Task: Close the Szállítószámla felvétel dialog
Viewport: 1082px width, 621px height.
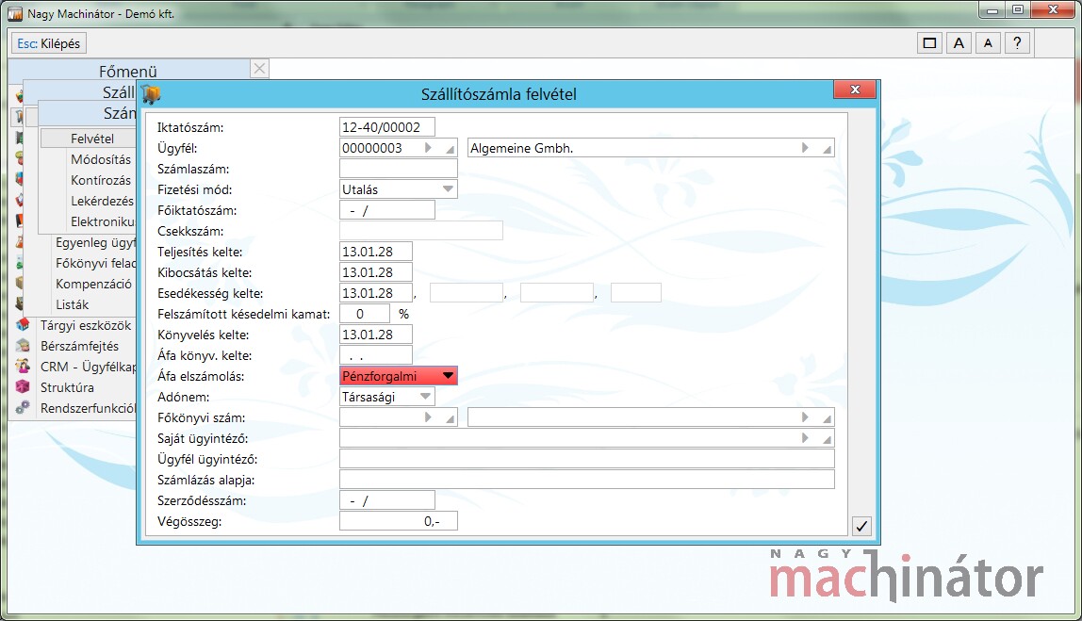Action: [x=855, y=90]
